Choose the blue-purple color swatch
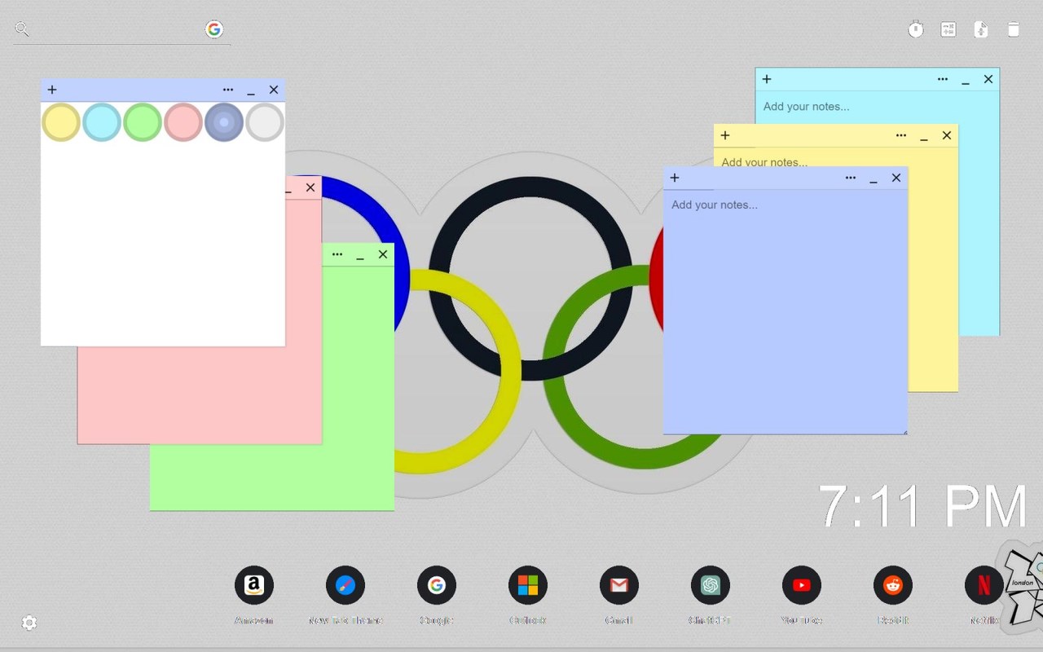 224,122
